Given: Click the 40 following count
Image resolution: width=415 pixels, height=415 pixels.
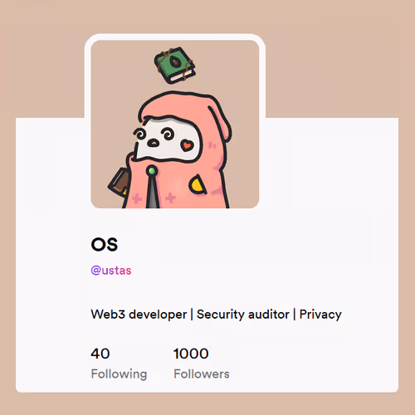Looking at the screenshot, I should point(100,354).
